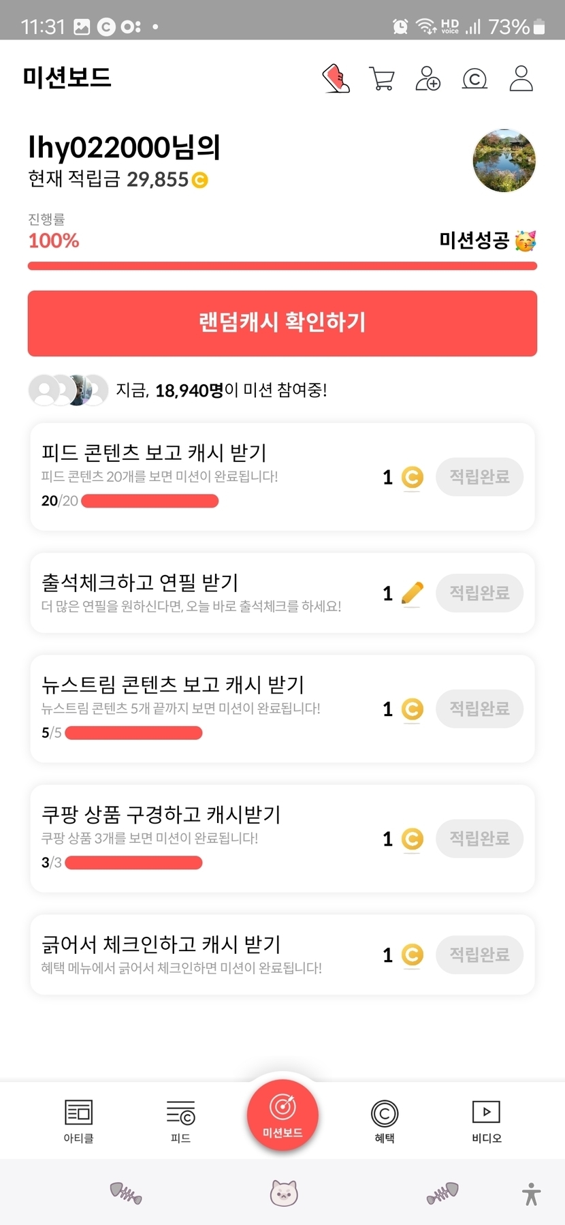
Task: Go to the 비디오 tab
Action: (x=487, y=1121)
